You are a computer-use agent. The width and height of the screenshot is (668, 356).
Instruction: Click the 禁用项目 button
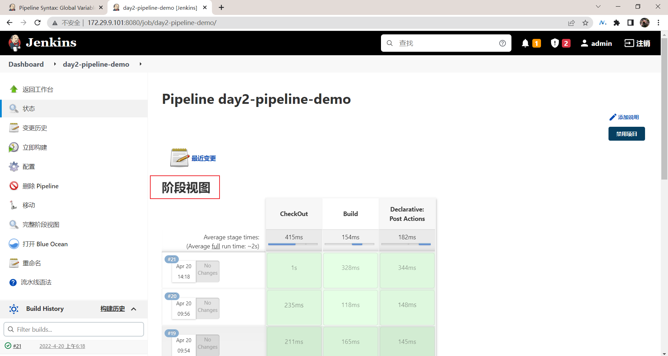pyautogui.click(x=627, y=134)
